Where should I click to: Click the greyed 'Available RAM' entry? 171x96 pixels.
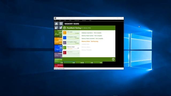[85, 44]
